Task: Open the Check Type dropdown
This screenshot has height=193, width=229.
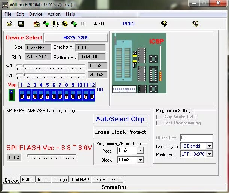Action: (x=209, y=146)
